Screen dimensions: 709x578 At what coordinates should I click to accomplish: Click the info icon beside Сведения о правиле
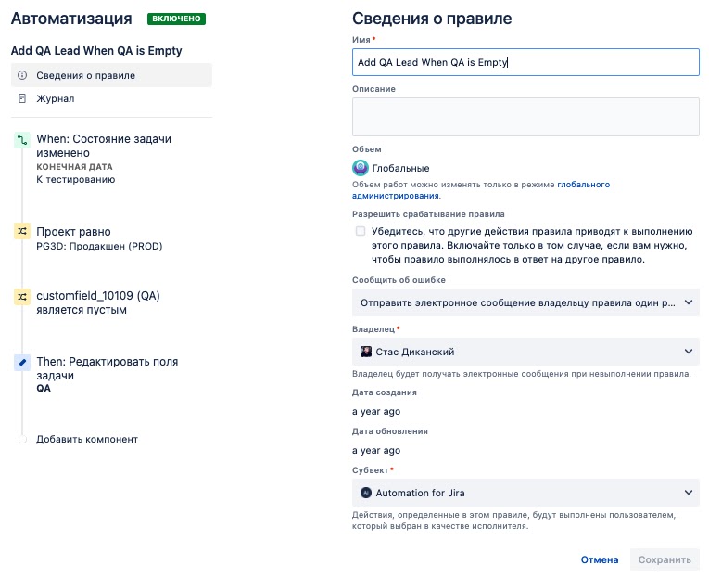pyautogui.click(x=22, y=75)
